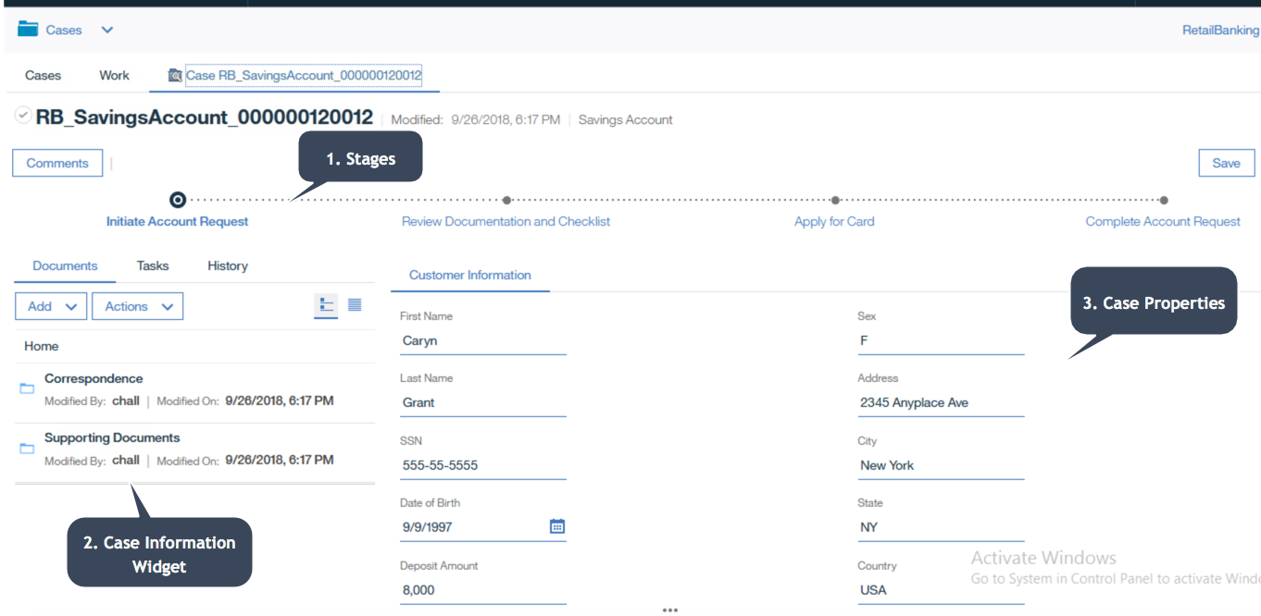Screen dimensions: 1261x616
Task: Open the Add dropdown button
Action: click(x=52, y=306)
